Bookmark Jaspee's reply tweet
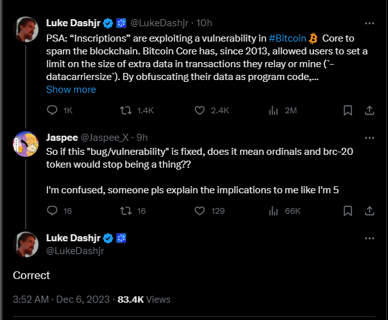 coord(347,211)
